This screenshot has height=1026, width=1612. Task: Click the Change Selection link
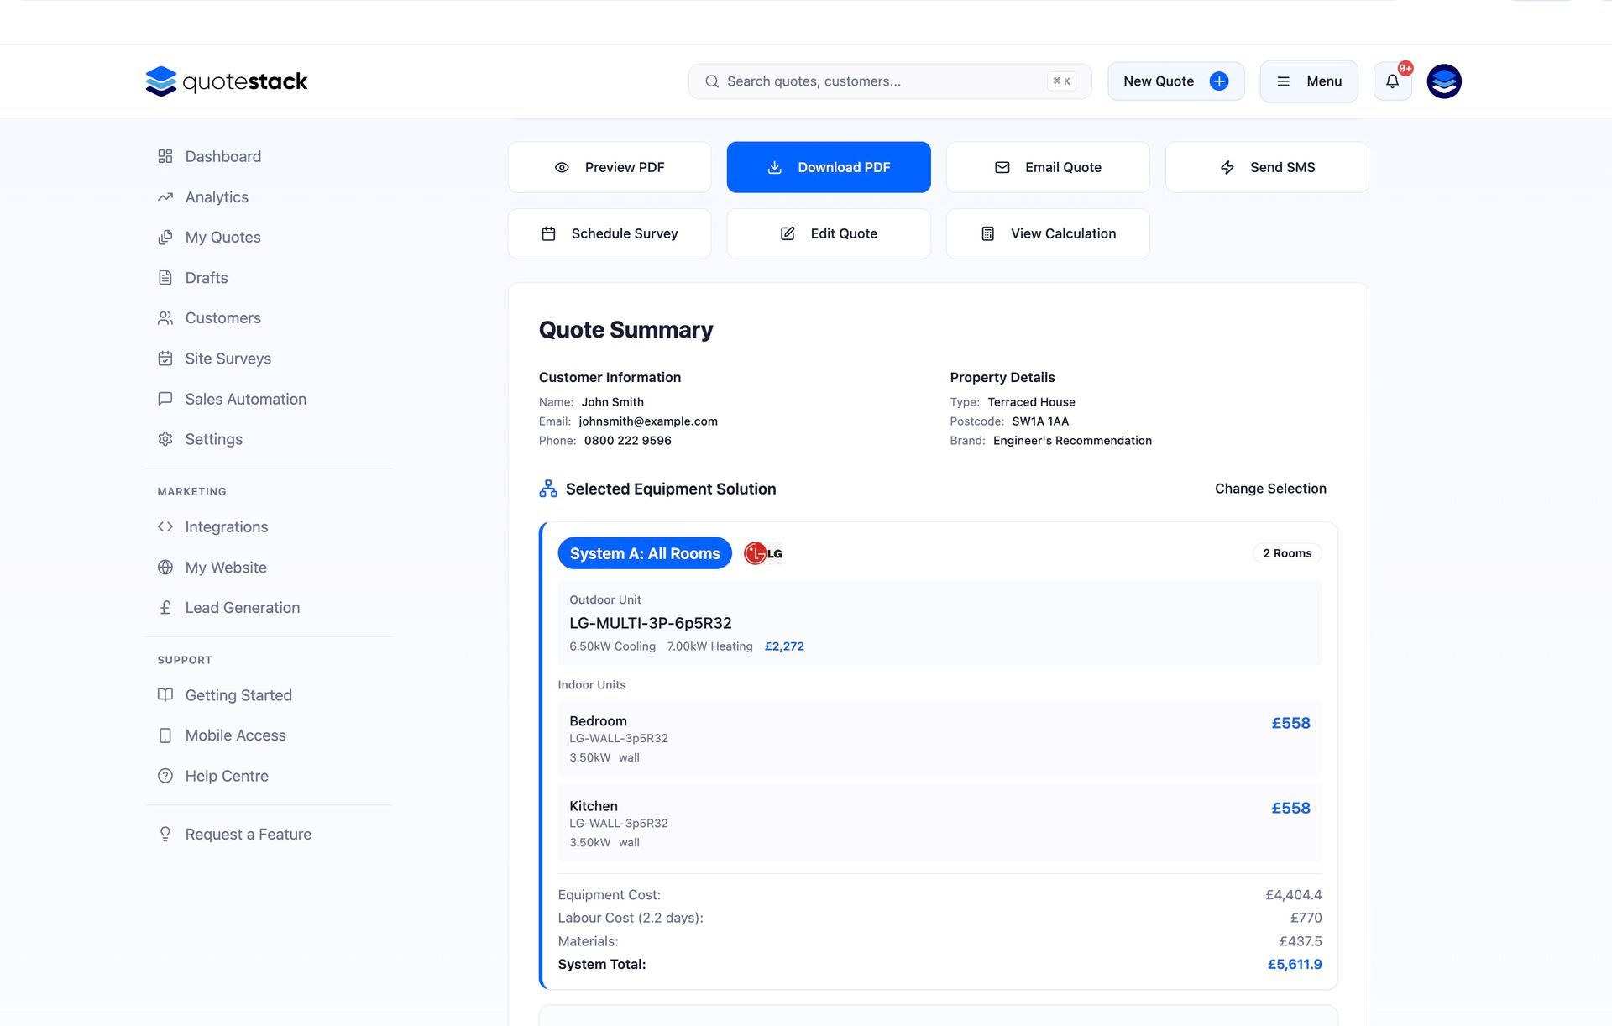click(x=1269, y=489)
